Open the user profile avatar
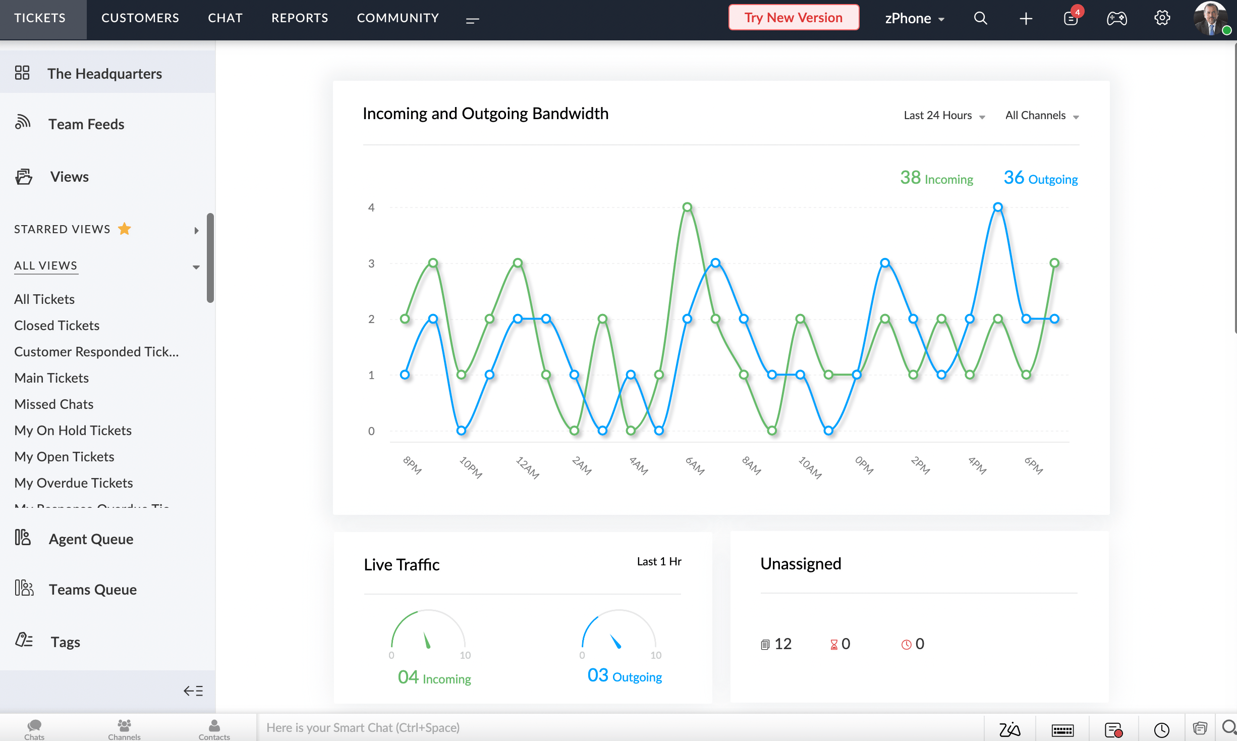The height and width of the screenshot is (741, 1237). [x=1211, y=19]
